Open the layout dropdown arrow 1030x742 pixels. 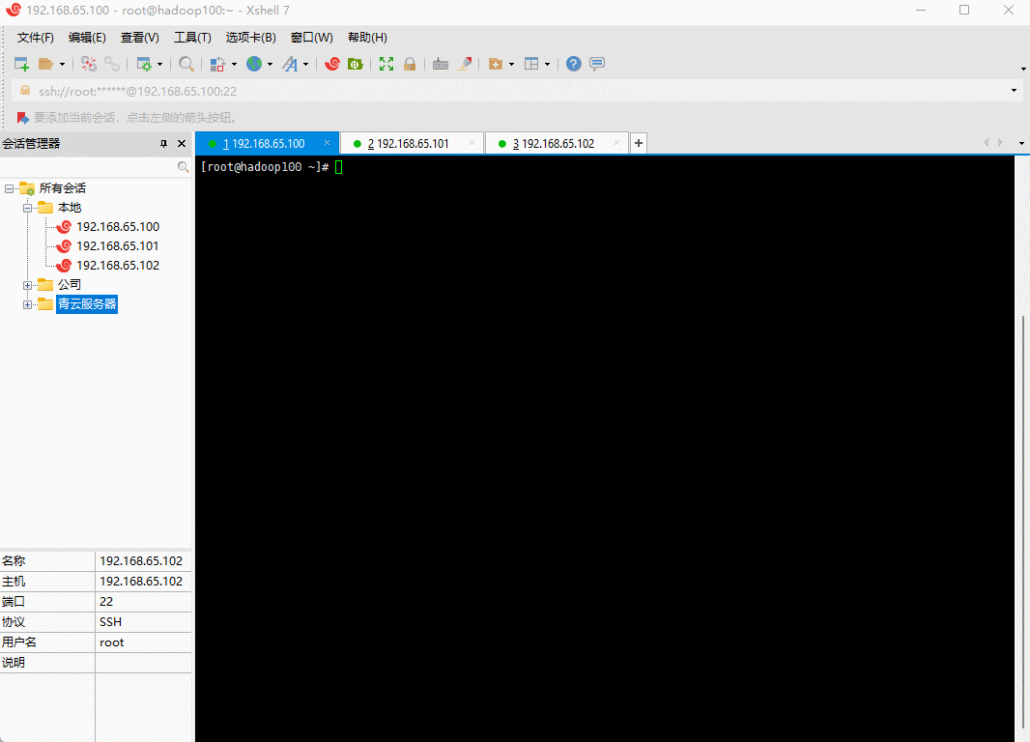pyautogui.click(x=547, y=65)
